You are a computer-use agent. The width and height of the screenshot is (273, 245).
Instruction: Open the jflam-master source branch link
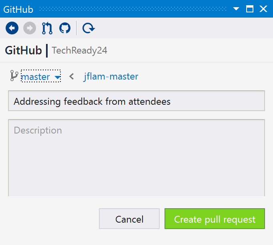111,76
